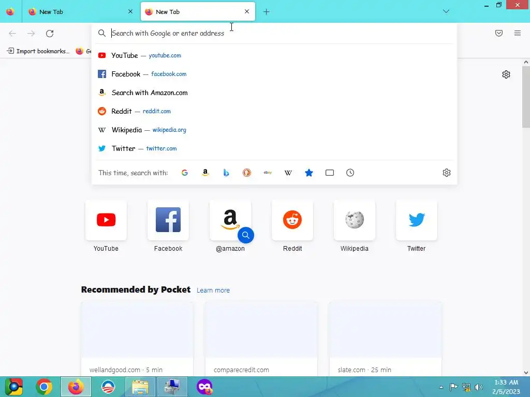Viewport: 530px width, 397px height.
Task: Open new tab page personalize gear
Action: pos(506,74)
